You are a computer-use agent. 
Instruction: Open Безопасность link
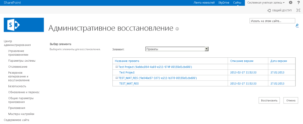17,86
